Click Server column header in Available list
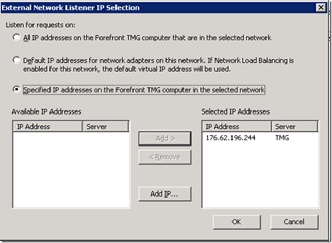Image resolution: width=332 pixels, height=243 pixels. pyautogui.click(x=105, y=126)
